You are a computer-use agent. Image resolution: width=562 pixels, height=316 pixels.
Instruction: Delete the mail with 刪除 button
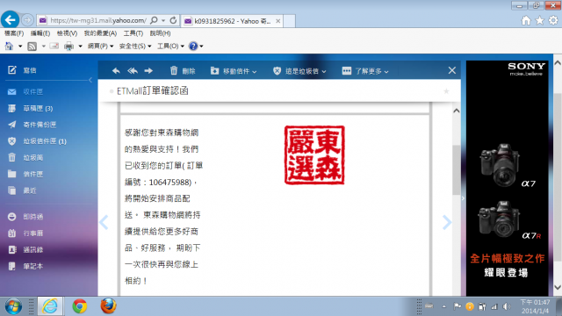click(183, 71)
